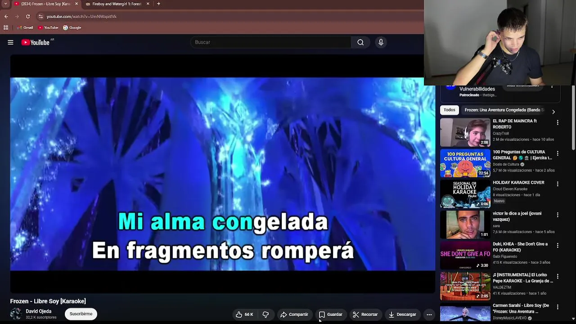
Task: Open options for victor le dice a joel
Action: [x=558, y=215]
